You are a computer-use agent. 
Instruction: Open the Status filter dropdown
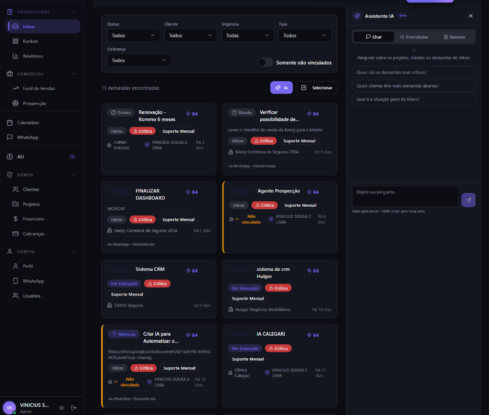(x=133, y=35)
